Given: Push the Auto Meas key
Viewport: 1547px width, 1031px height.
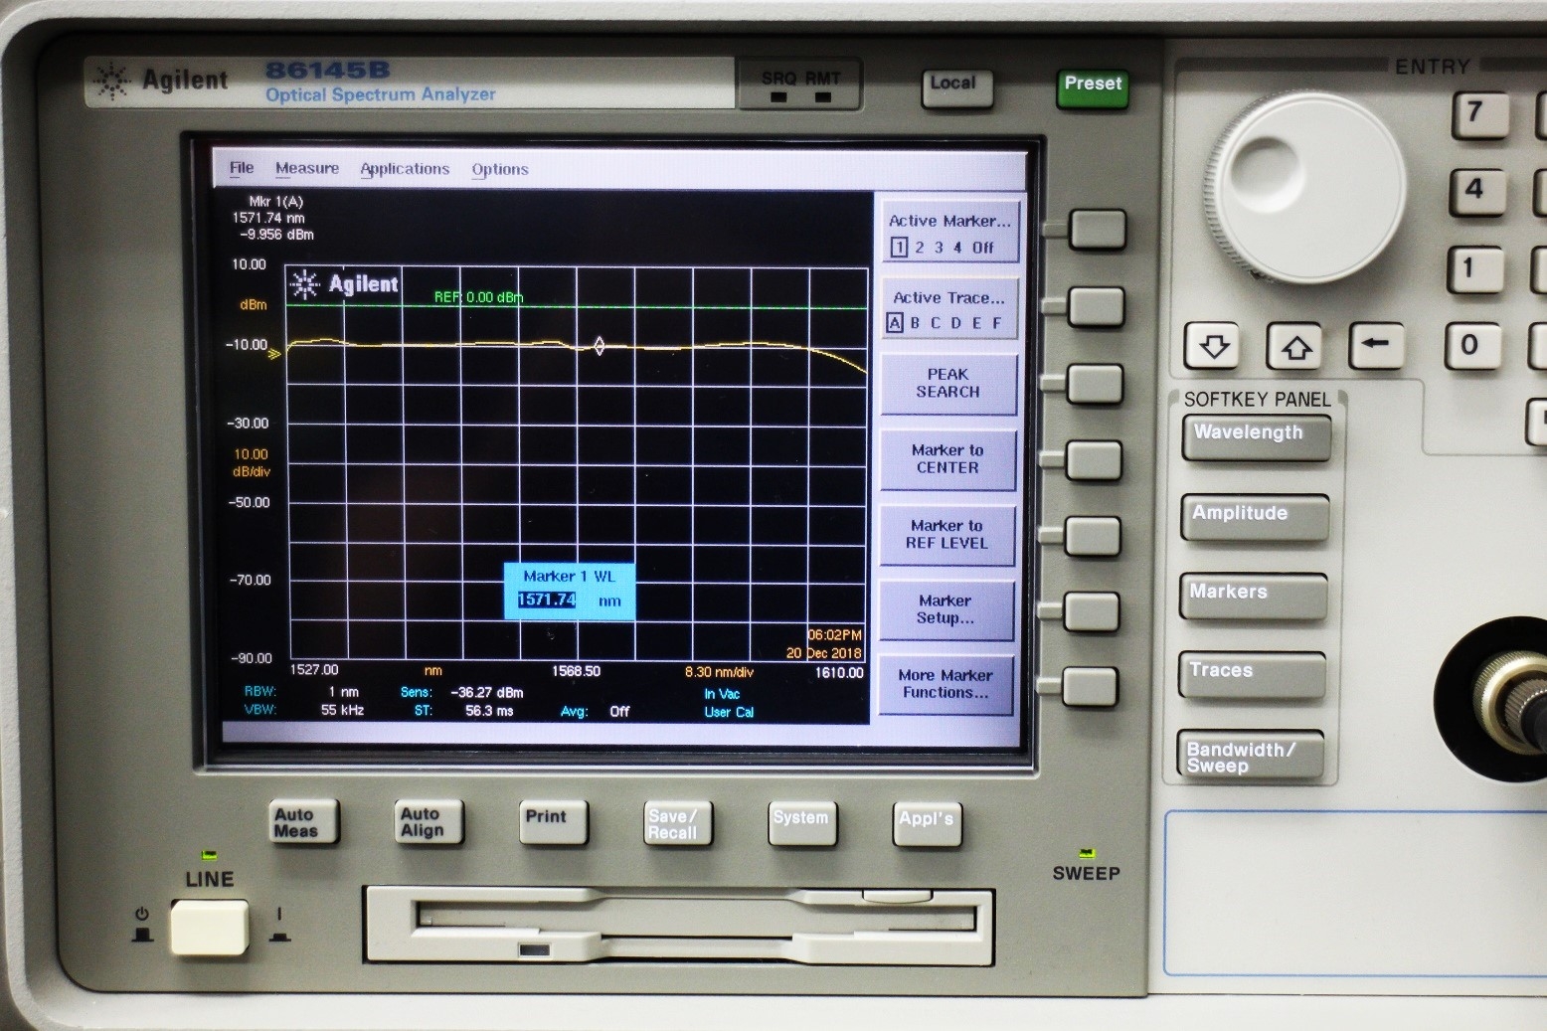Looking at the screenshot, I should (304, 822).
